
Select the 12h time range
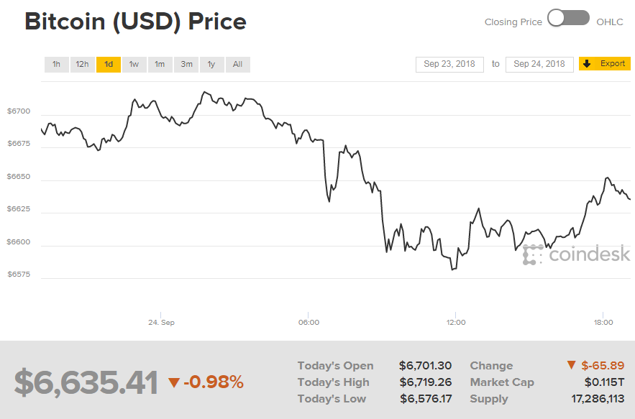click(82, 64)
